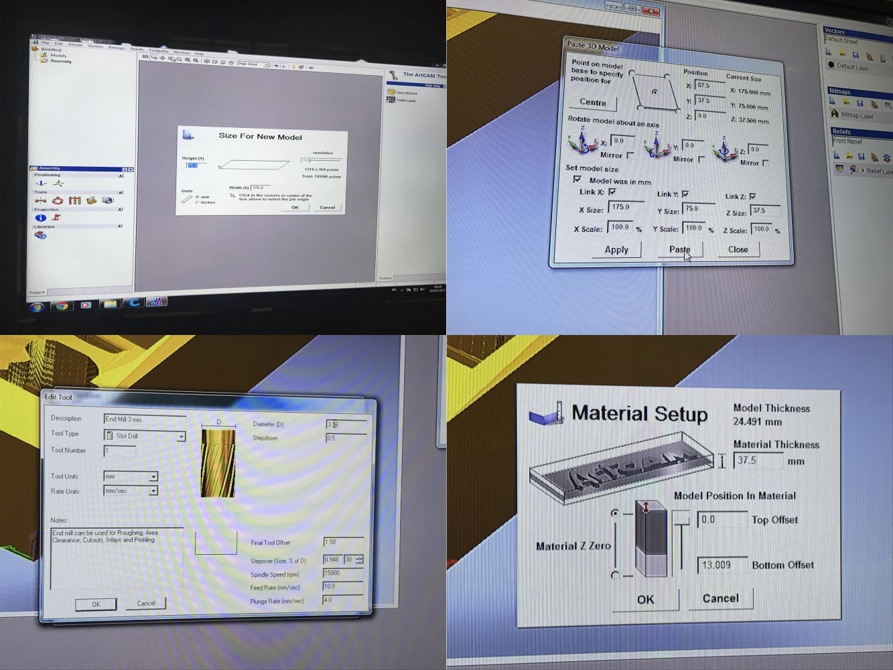893x670 pixels.
Task: Click OK in the Material Setup dialog
Action: [x=645, y=599]
